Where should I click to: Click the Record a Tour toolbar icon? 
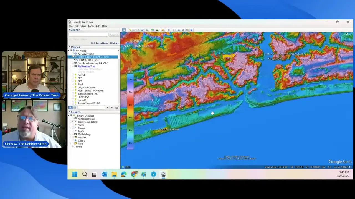point(147,30)
